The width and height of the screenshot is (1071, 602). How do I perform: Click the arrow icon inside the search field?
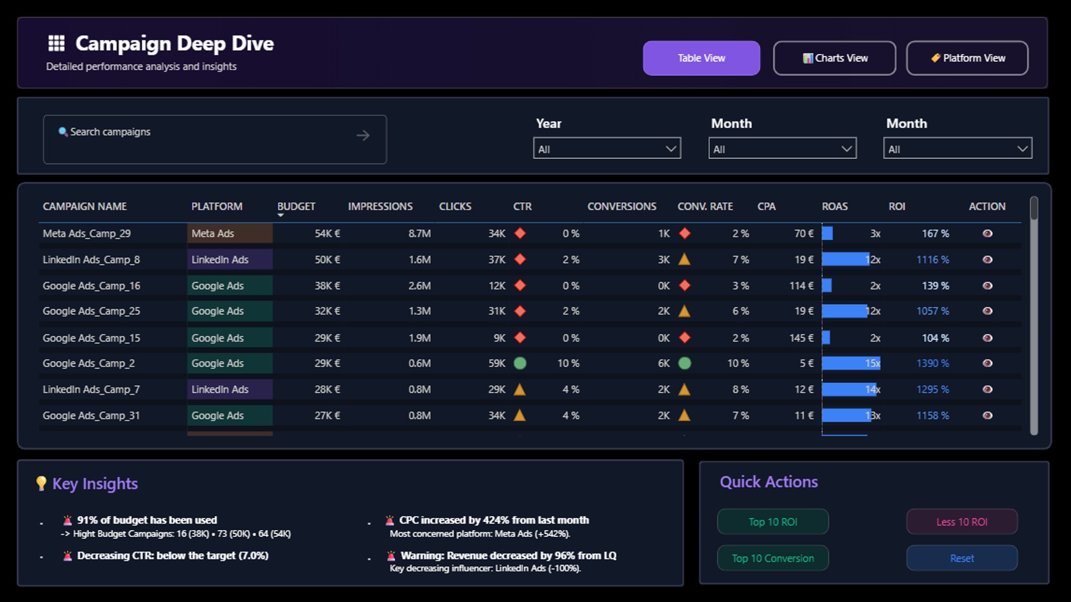[x=363, y=135]
